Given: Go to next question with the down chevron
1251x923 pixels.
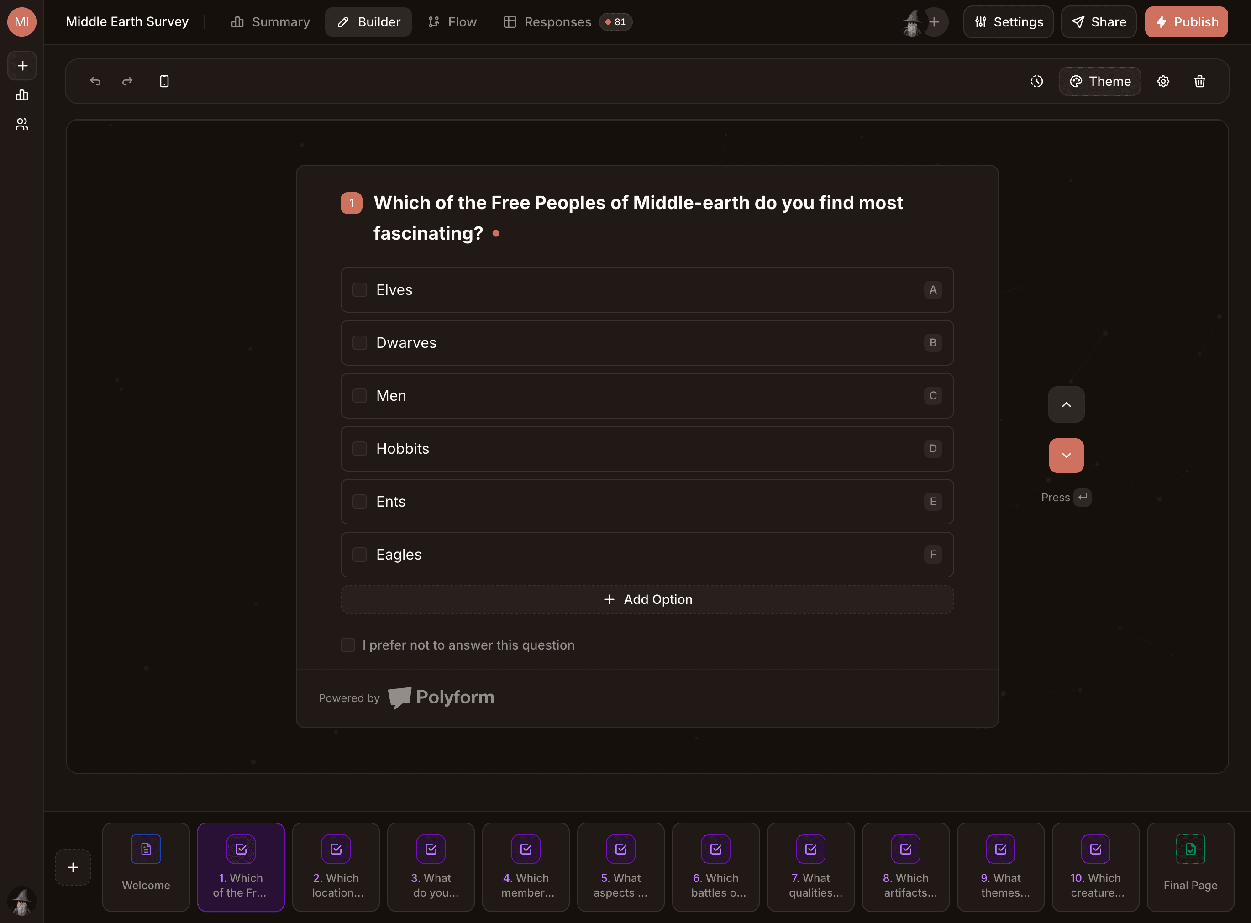Looking at the screenshot, I should pos(1066,456).
